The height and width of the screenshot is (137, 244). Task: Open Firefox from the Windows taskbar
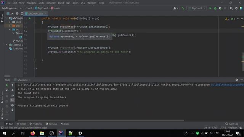(32, 133)
